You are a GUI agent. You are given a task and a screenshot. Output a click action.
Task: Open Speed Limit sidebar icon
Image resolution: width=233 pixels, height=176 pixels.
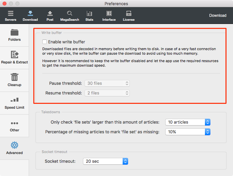15,100
